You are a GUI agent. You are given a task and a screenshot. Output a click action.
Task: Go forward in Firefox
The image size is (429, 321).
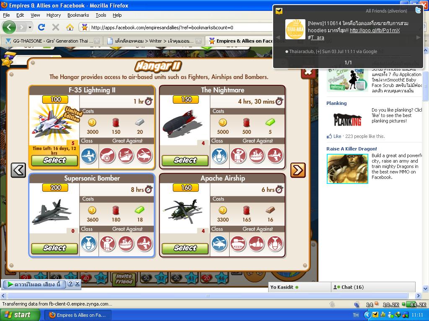[x=22, y=27]
